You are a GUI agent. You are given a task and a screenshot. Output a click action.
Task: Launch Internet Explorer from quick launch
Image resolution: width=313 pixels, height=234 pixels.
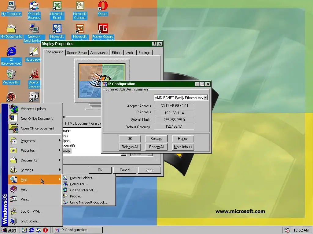[x=31, y=230]
